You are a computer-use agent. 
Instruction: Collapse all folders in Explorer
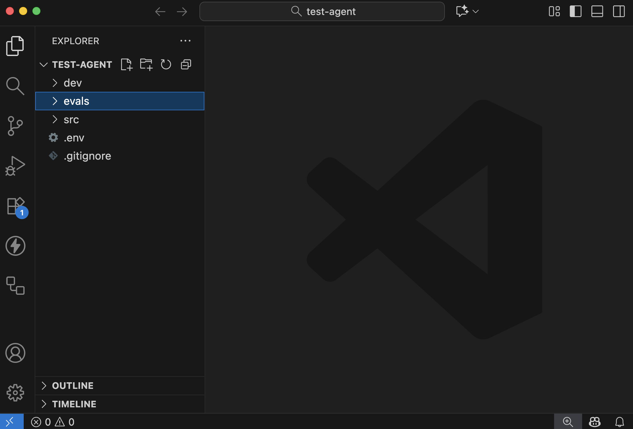point(186,64)
